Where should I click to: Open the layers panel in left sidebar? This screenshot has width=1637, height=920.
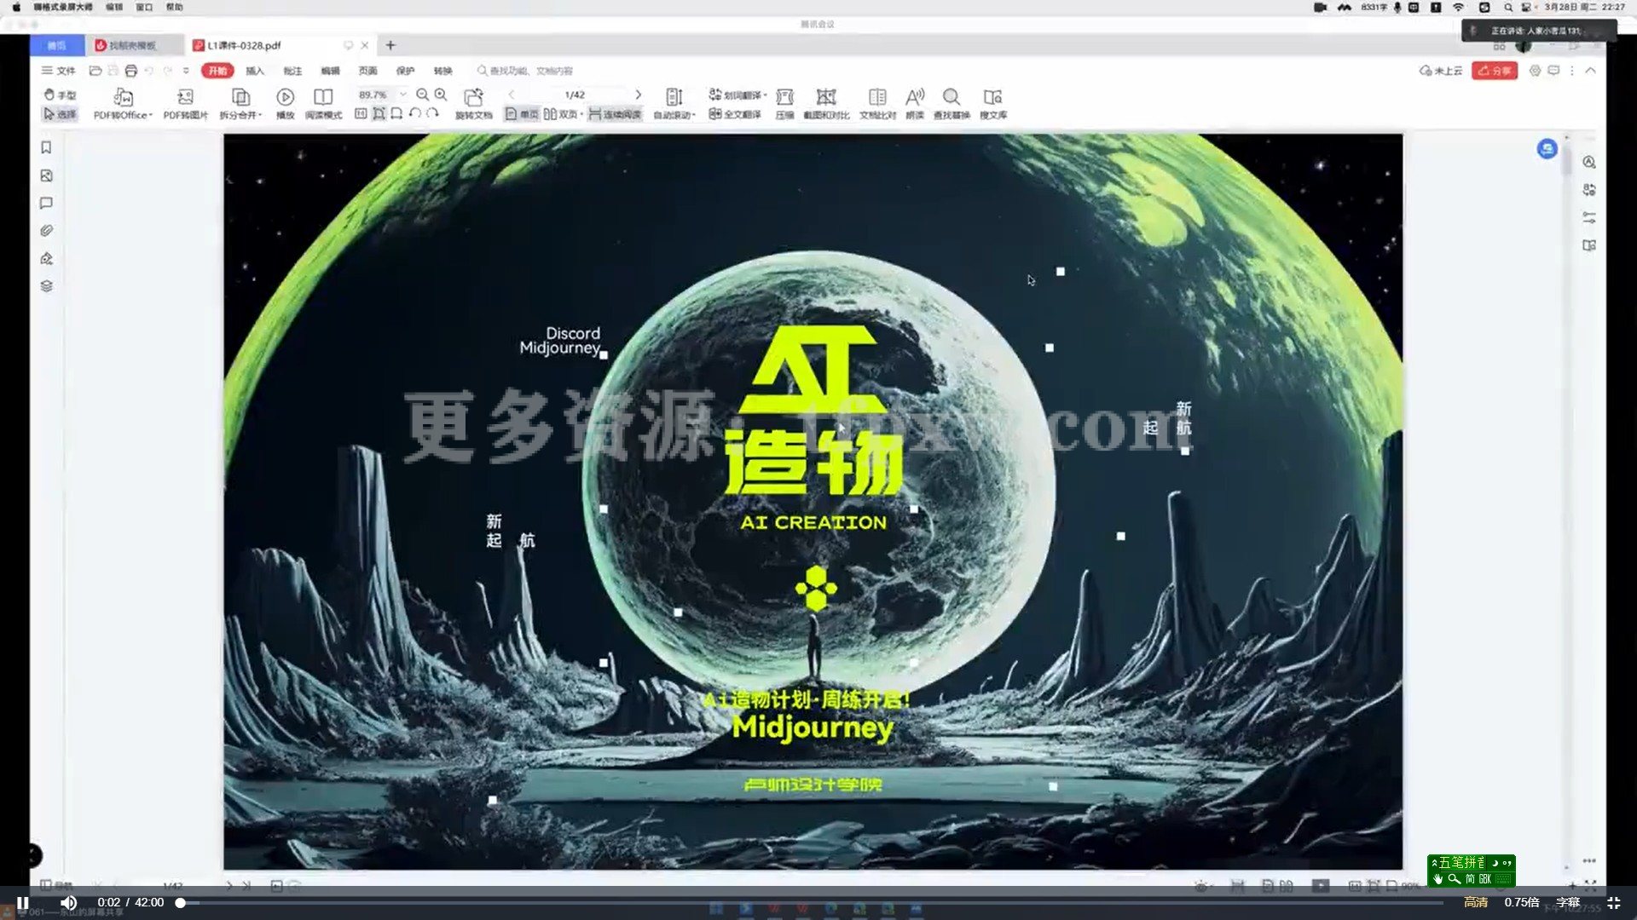click(46, 285)
